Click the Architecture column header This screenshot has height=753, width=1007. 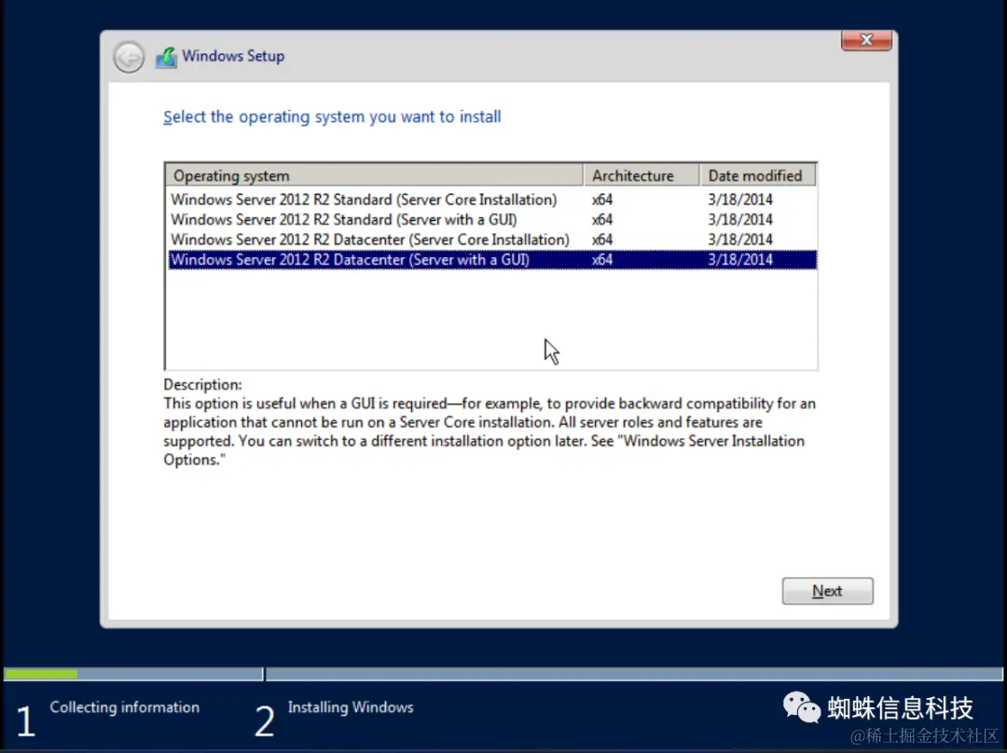(641, 175)
